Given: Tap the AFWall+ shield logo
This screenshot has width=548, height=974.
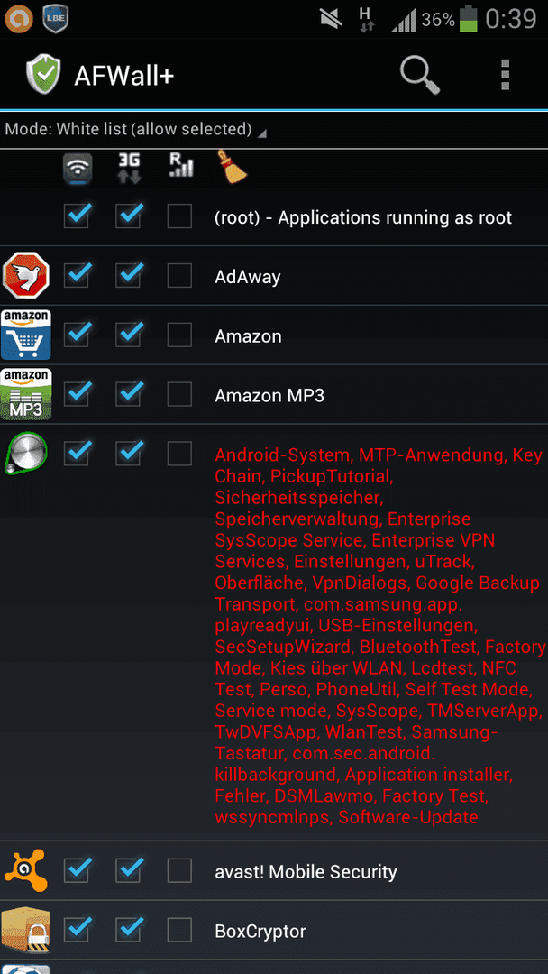Looking at the screenshot, I should coord(43,75).
